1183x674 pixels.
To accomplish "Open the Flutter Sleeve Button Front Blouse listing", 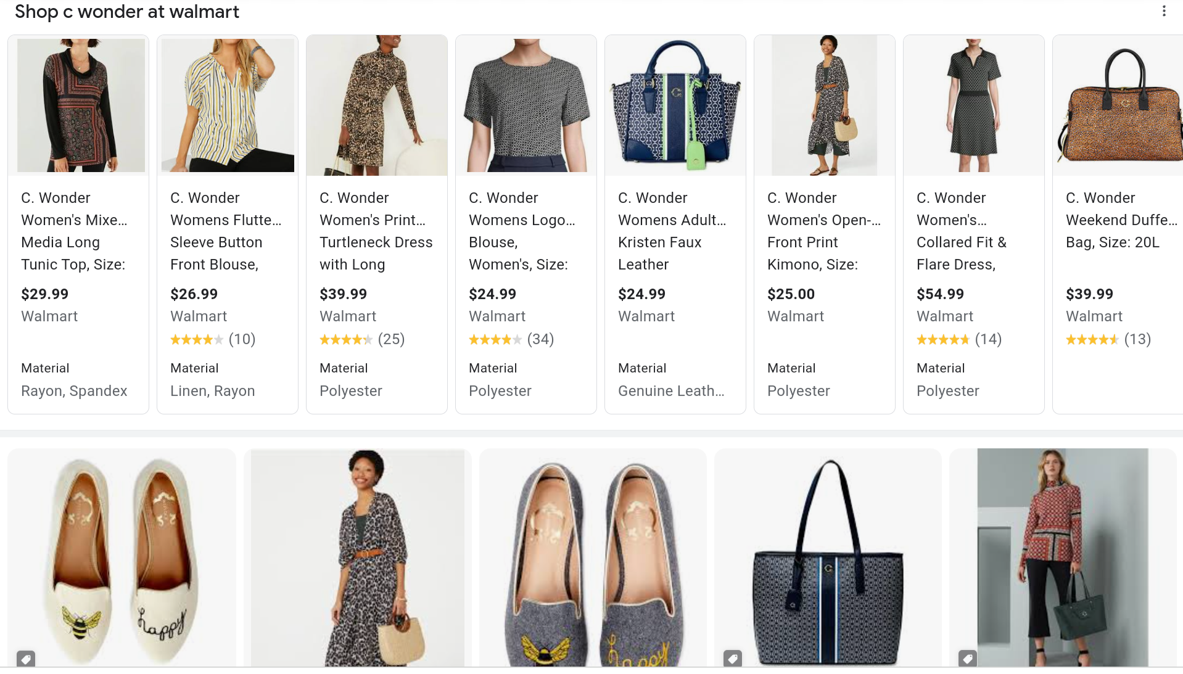I will pos(226,231).
